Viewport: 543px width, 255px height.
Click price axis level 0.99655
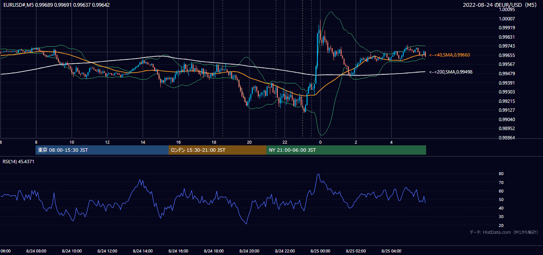(507, 55)
